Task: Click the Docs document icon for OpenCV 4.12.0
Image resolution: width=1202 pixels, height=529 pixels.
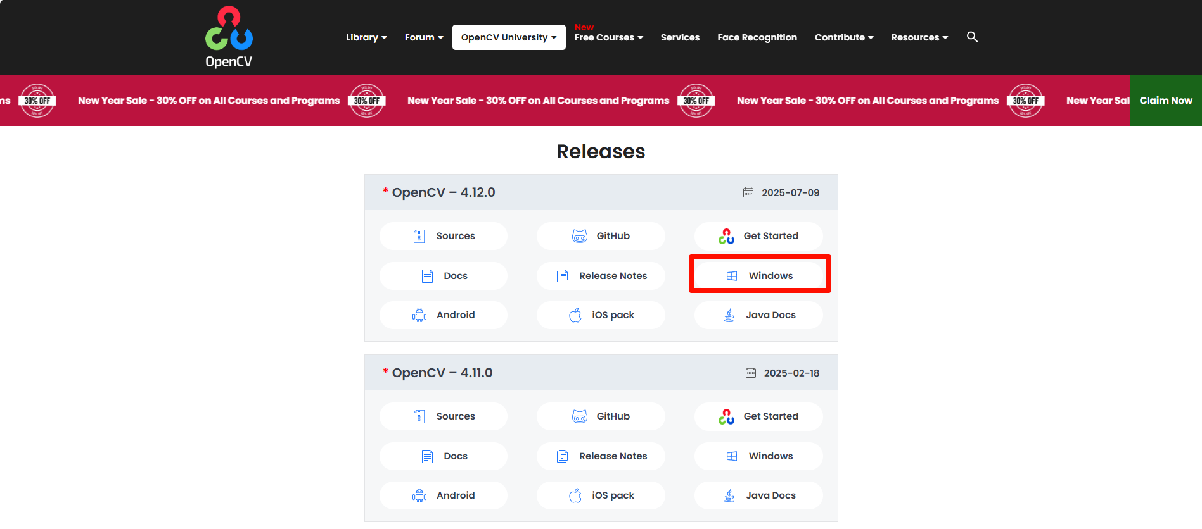Action: [x=428, y=276]
